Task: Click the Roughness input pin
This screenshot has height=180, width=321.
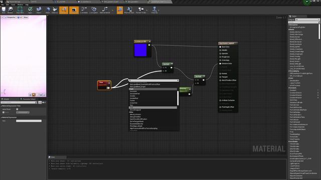Action: coord(220,56)
